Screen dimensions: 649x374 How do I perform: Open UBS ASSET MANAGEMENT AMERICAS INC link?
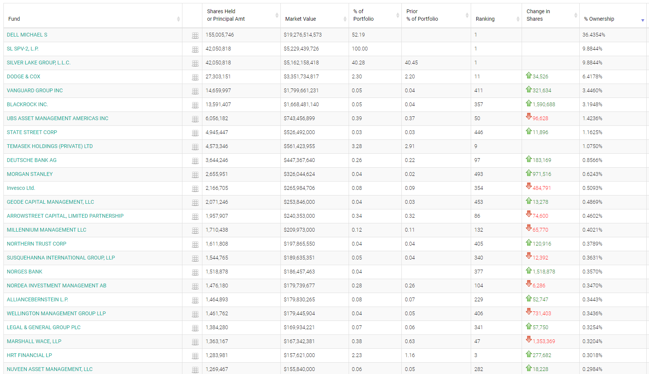[x=58, y=118]
